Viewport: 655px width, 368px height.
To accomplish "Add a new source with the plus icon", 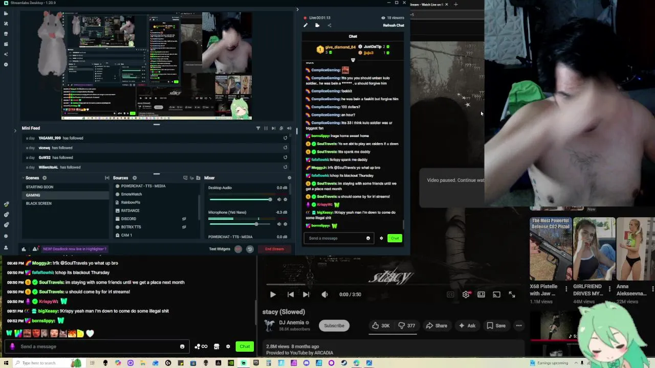I will click(135, 178).
